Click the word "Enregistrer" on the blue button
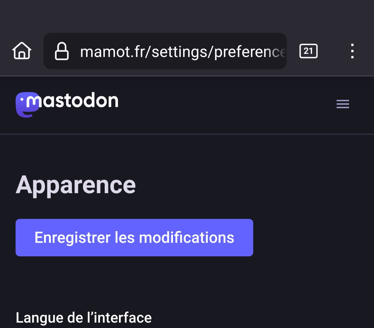374x328 pixels. [x=73, y=238]
